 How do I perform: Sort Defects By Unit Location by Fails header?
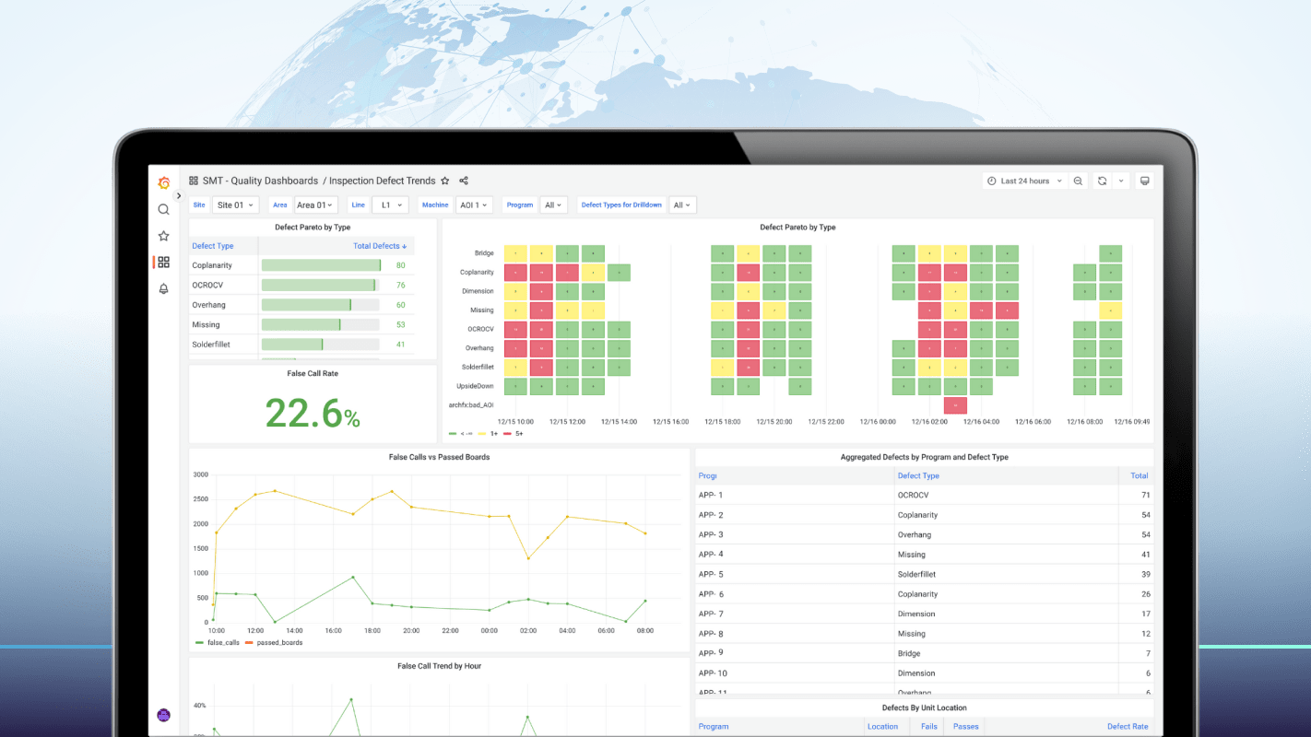point(929,727)
